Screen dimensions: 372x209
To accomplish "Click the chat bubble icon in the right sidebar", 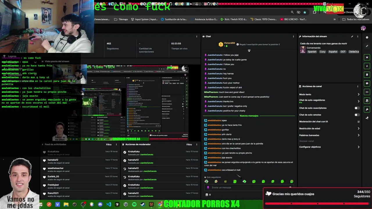I will [x=367, y=83].
